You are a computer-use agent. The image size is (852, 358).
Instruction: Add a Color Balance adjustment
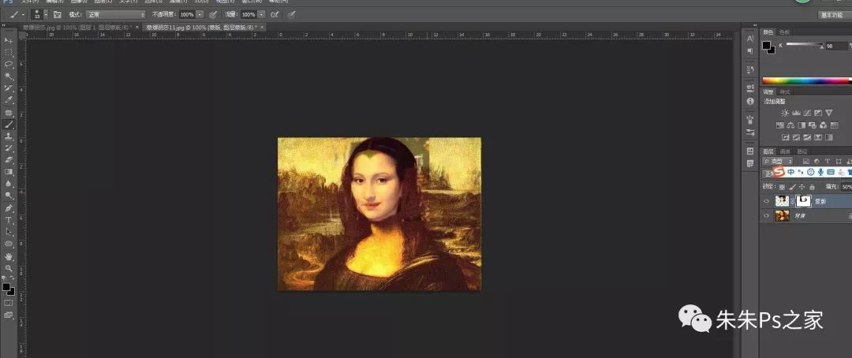(x=790, y=125)
